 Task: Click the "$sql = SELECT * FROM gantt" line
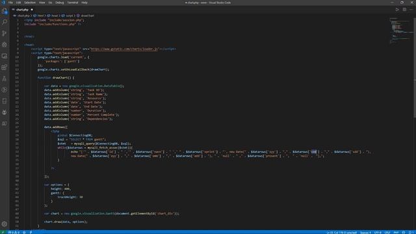pos(82,139)
